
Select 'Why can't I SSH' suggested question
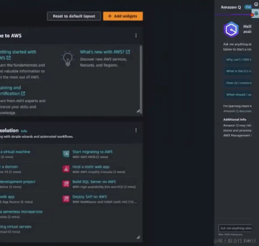[238, 60]
